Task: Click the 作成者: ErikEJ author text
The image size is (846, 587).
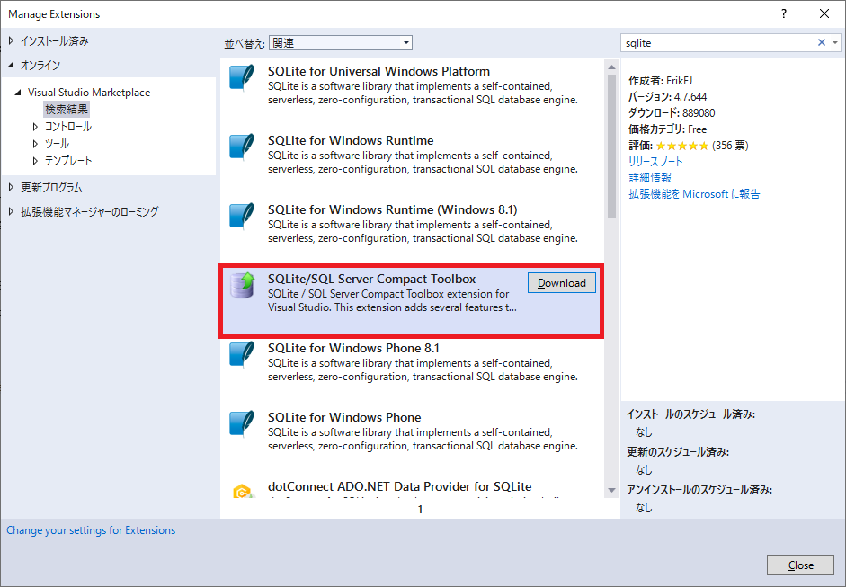Action: point(661,80)
